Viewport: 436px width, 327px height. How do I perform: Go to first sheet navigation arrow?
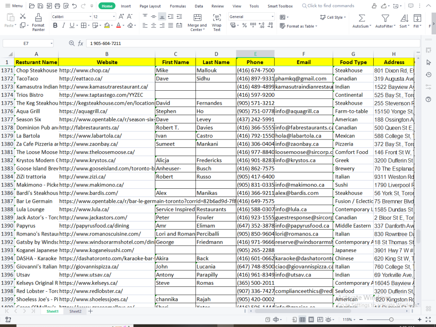[x=7, y=311]
